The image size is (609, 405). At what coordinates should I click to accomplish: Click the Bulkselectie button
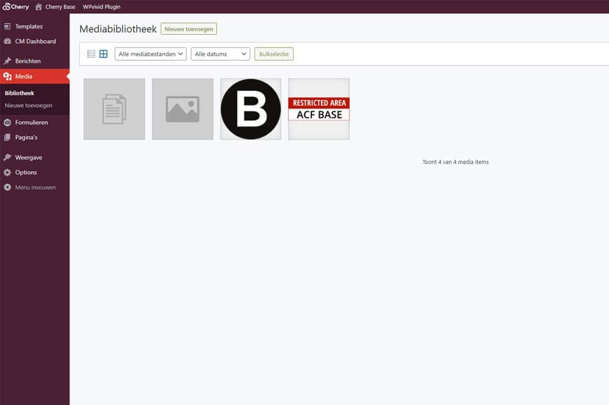274,54
